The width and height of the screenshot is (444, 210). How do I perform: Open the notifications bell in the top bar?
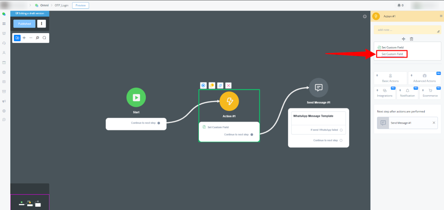tap(399, 5)
